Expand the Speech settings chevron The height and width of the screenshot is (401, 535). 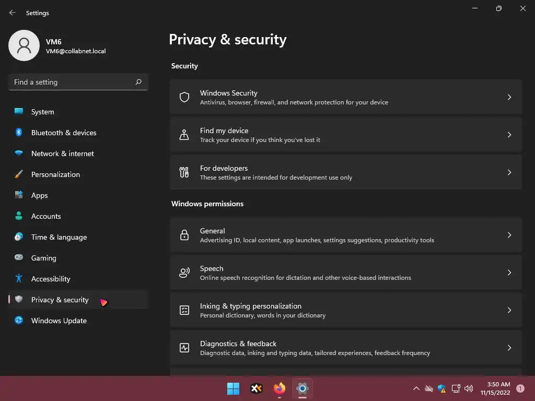509,273
